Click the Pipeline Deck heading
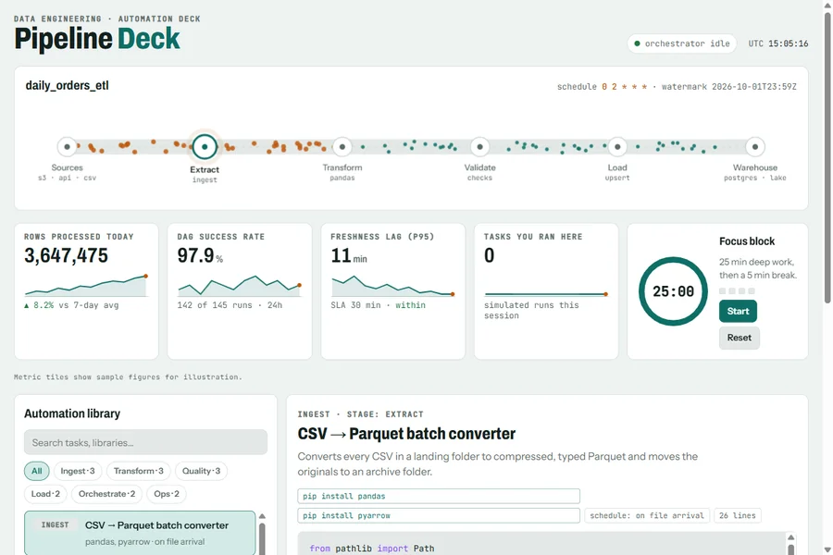 (x=97, y=39)
